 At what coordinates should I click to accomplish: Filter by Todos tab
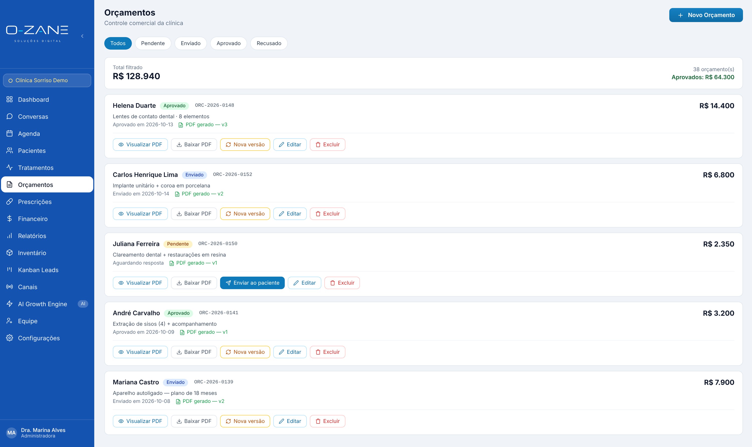(118, 43)
